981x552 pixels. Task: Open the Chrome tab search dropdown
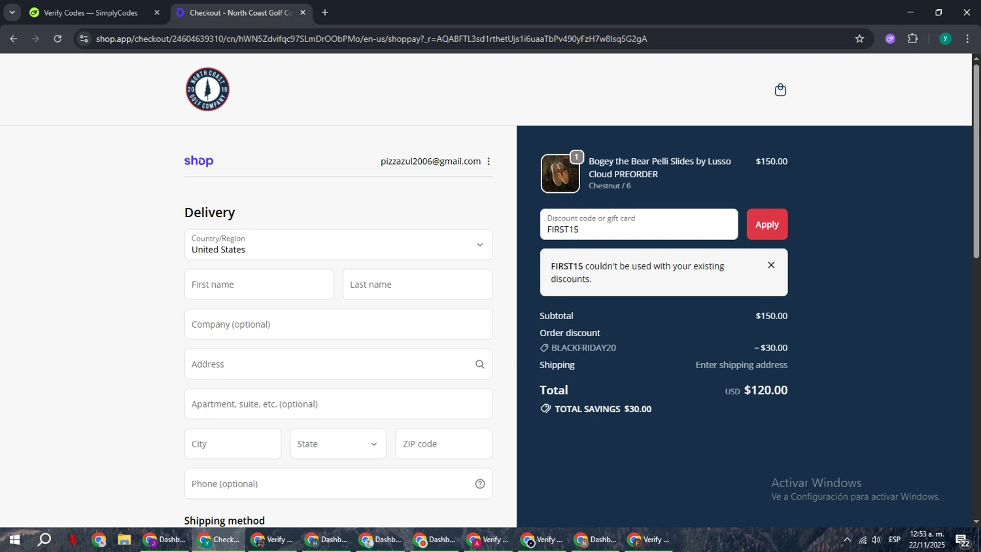coord(12,12)
